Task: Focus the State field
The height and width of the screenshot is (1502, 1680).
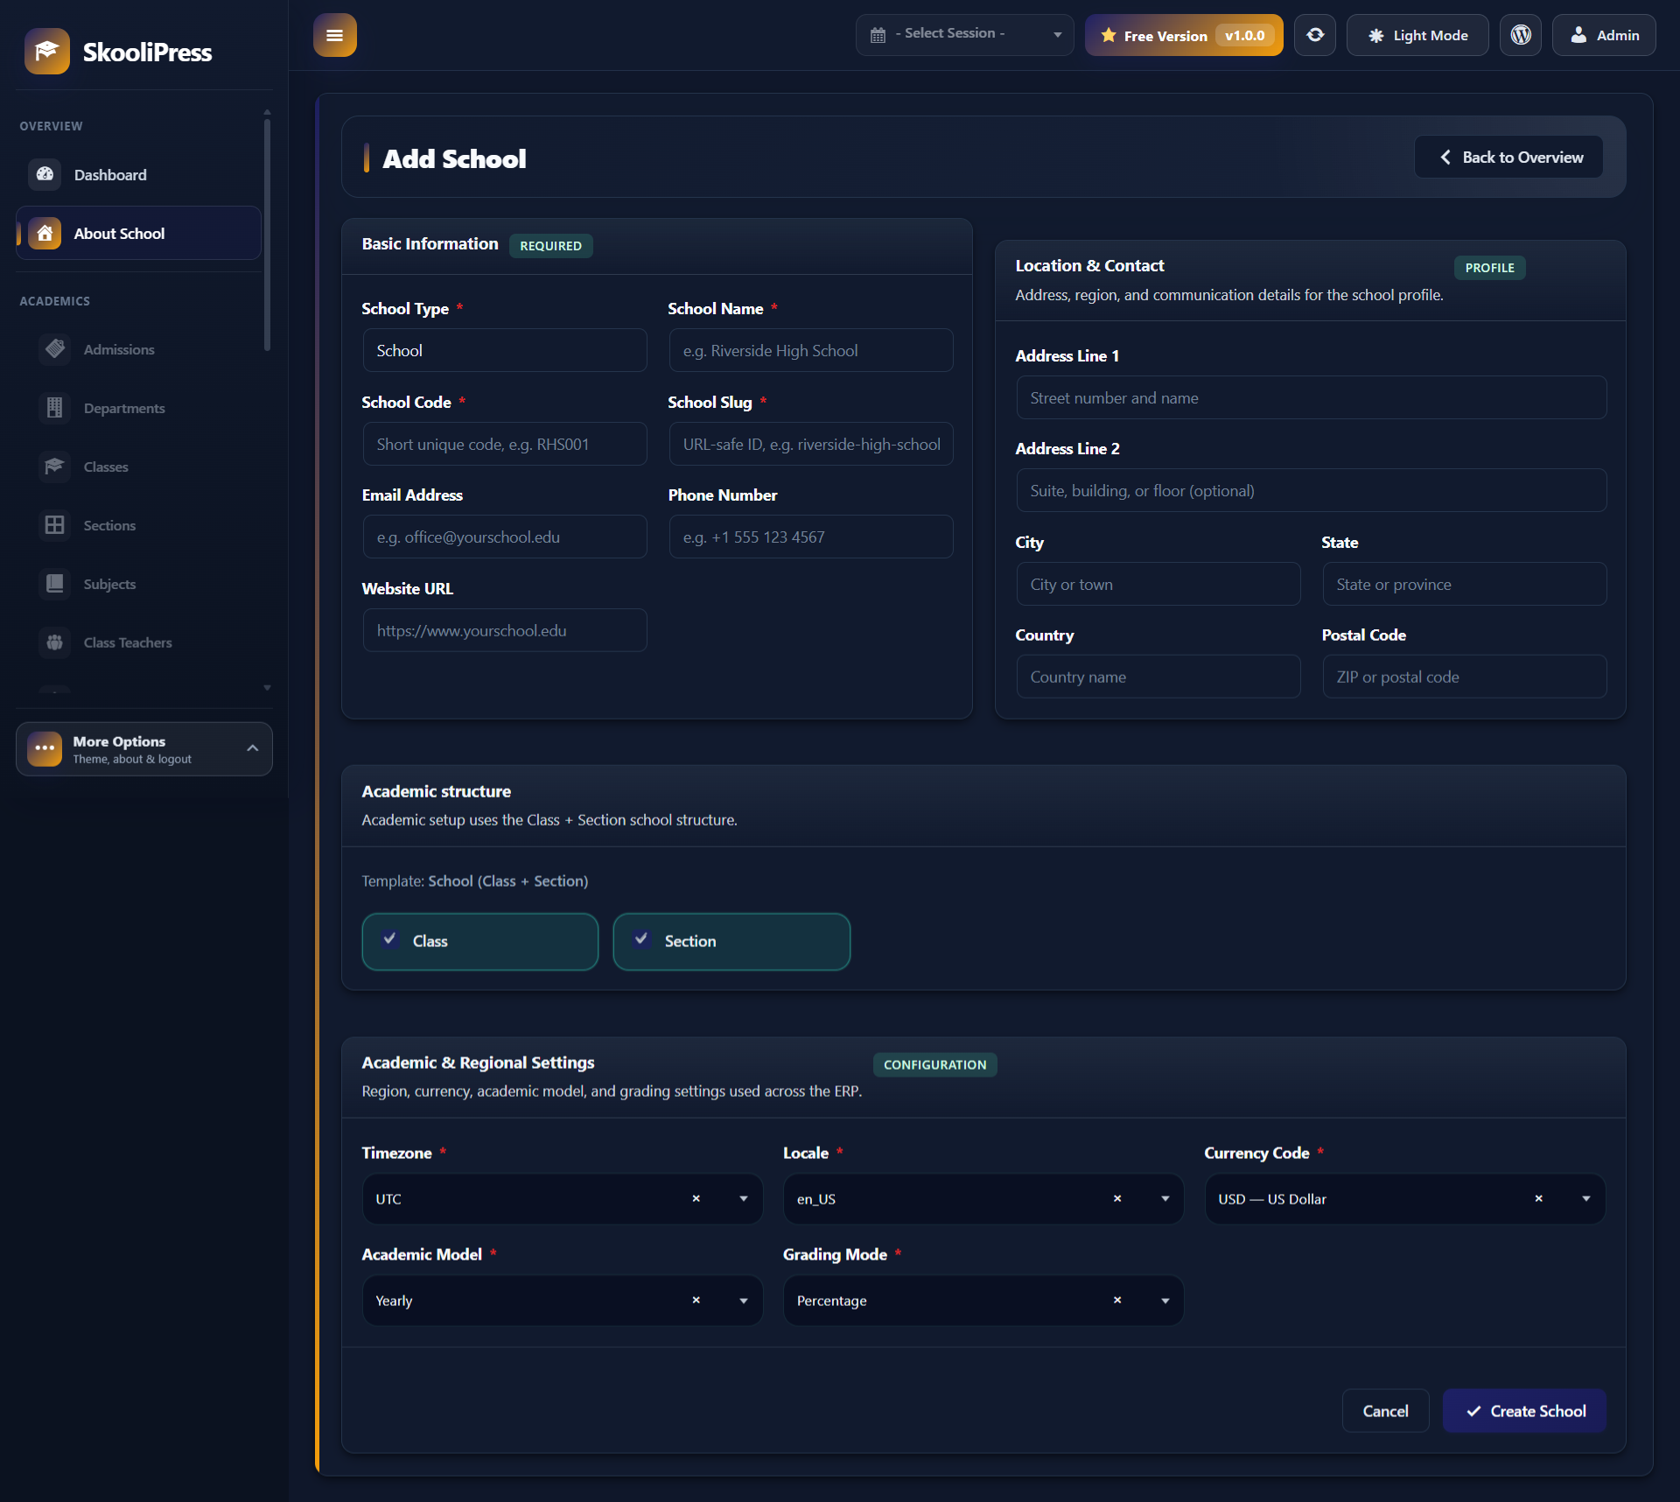Action: tap(1465, 584)
